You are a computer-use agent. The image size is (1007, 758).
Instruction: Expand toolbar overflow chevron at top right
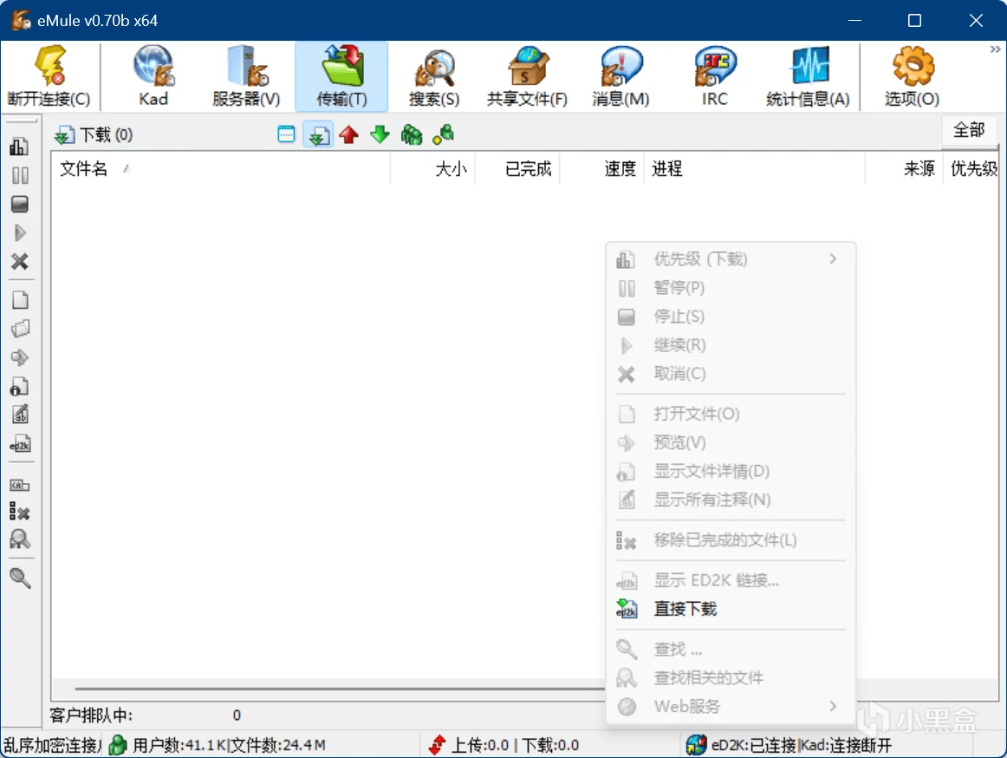(x=996, y=49)
